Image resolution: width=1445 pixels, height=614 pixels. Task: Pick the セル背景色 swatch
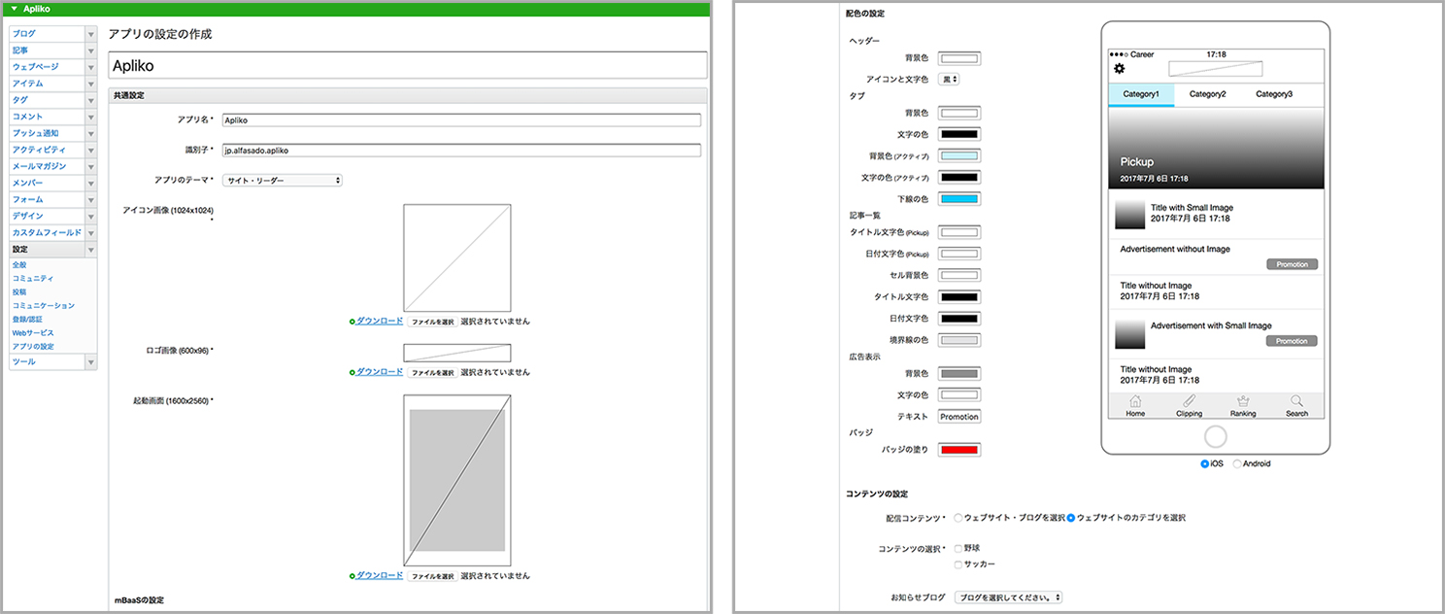[959, 275]
